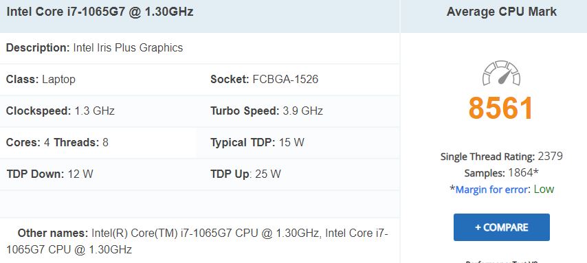Select the Intel Core i7-1065G7 title heading

100,12
